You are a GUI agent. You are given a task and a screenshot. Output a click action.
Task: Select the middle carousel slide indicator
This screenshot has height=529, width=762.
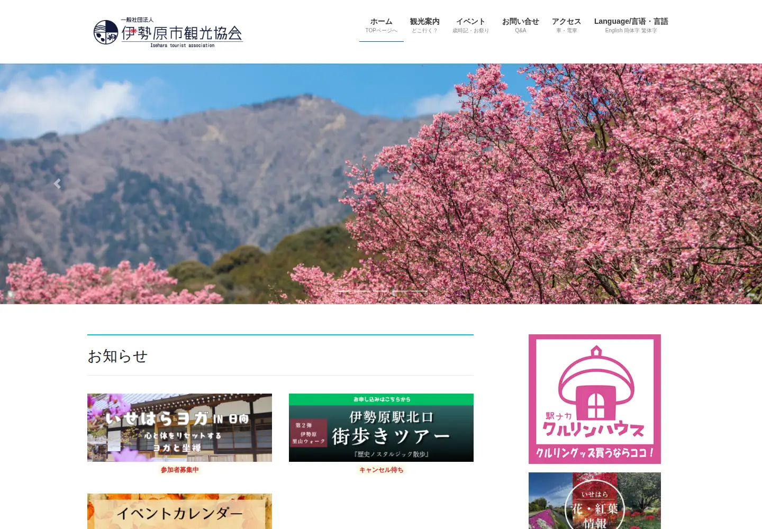pos(380,291)
